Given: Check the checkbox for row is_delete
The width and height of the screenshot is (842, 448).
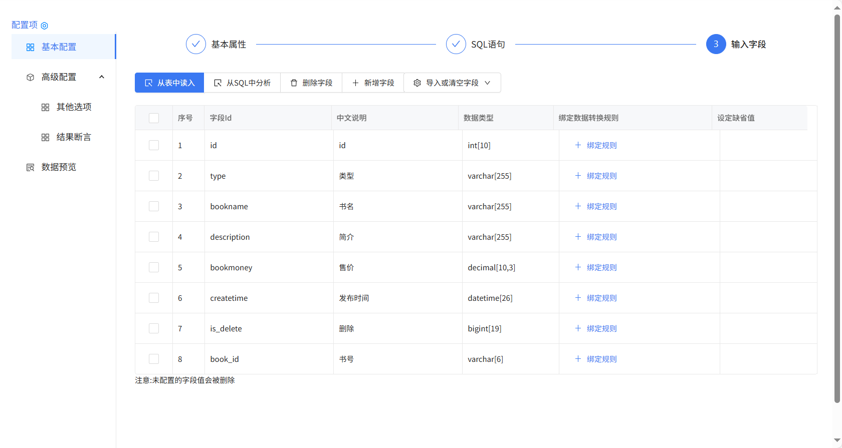Looking at the screenshot, I should point(154,328).
